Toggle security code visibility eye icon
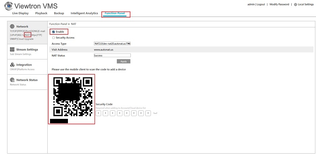 155,113
